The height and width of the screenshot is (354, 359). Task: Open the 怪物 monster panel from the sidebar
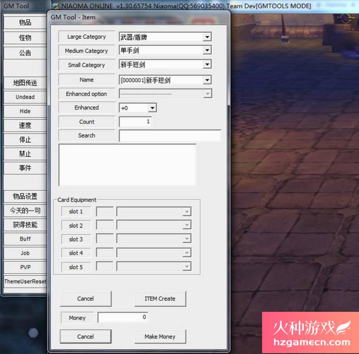(x=25, y=37)
